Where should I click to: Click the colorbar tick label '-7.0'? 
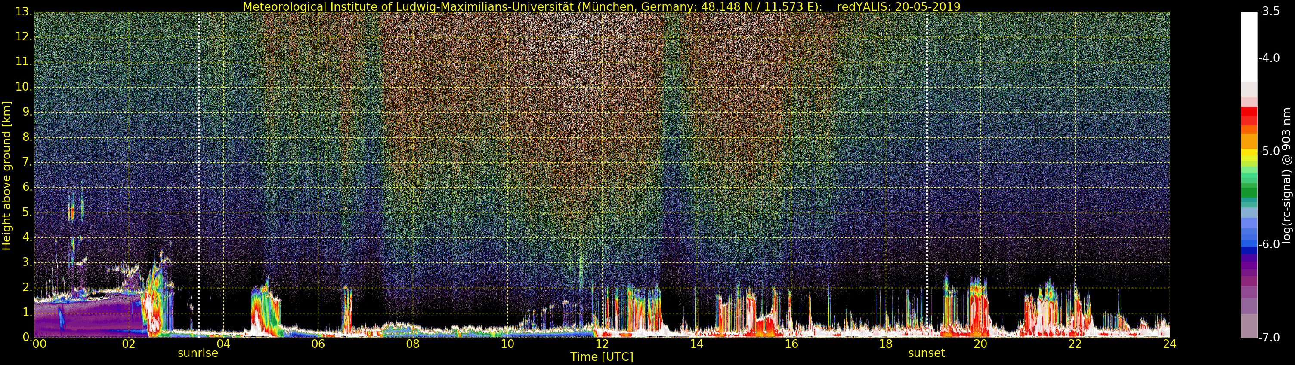1269,338
